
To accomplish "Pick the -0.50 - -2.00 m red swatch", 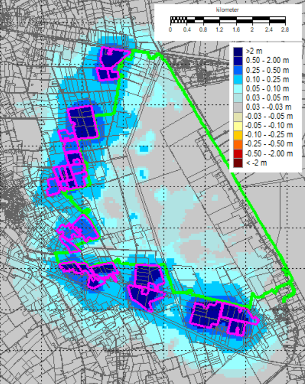I will point(238,154).
